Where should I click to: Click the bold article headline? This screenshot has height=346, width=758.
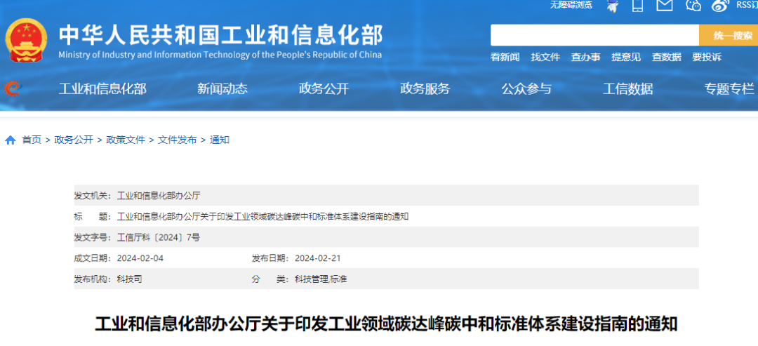[x=386, y=324]
